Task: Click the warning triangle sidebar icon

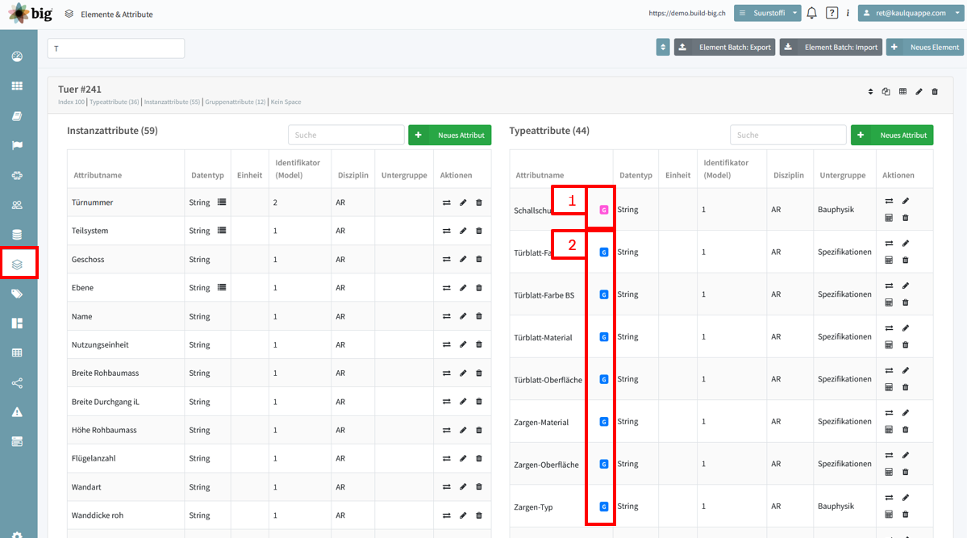Action: coord(17,412)
